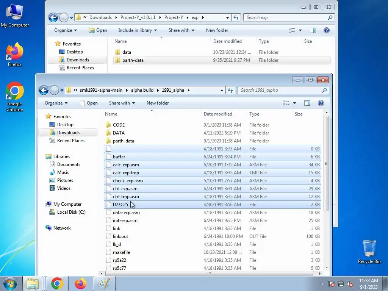The width and height of the screenshot is (388, 291).
Task: Open the Recycle Bin
Action: pyautogui.click(x=369, y=252)
